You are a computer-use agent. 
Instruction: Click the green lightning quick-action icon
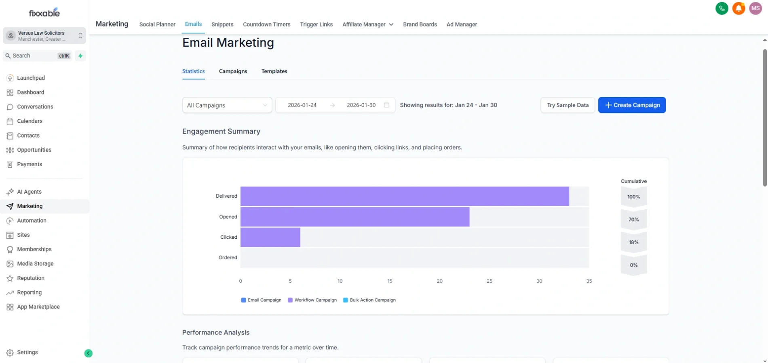coord(80,56)
